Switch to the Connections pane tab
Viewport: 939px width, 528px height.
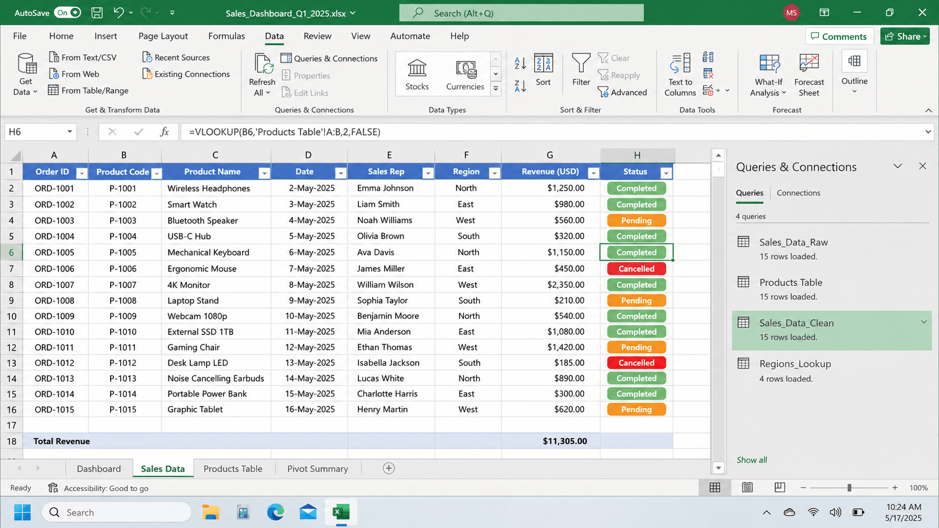point(798,192)
